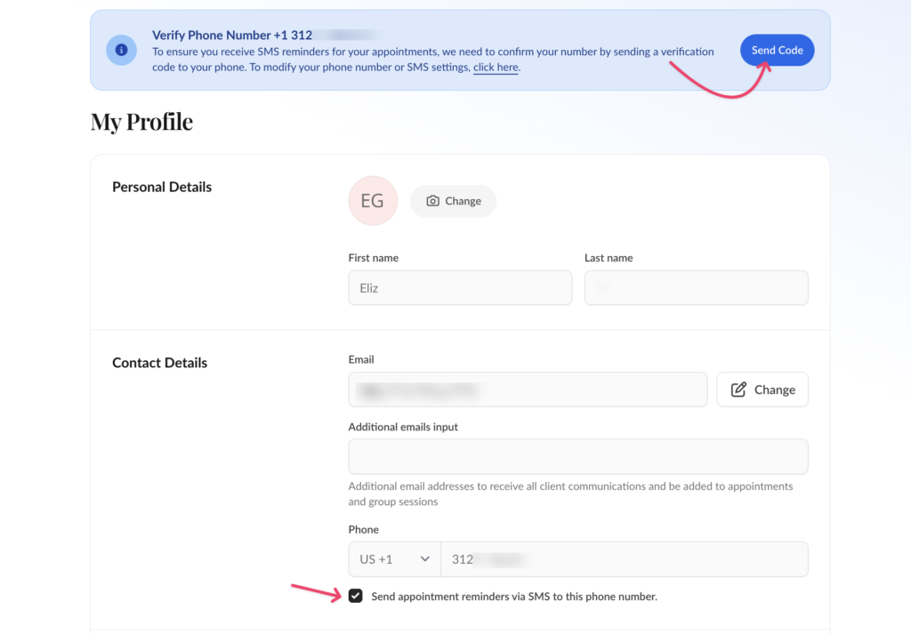Click into the Email input field

pos(528,389)
